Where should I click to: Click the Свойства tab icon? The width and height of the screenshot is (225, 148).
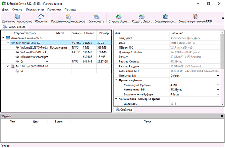pyautogui.click(x=118, y=110)
